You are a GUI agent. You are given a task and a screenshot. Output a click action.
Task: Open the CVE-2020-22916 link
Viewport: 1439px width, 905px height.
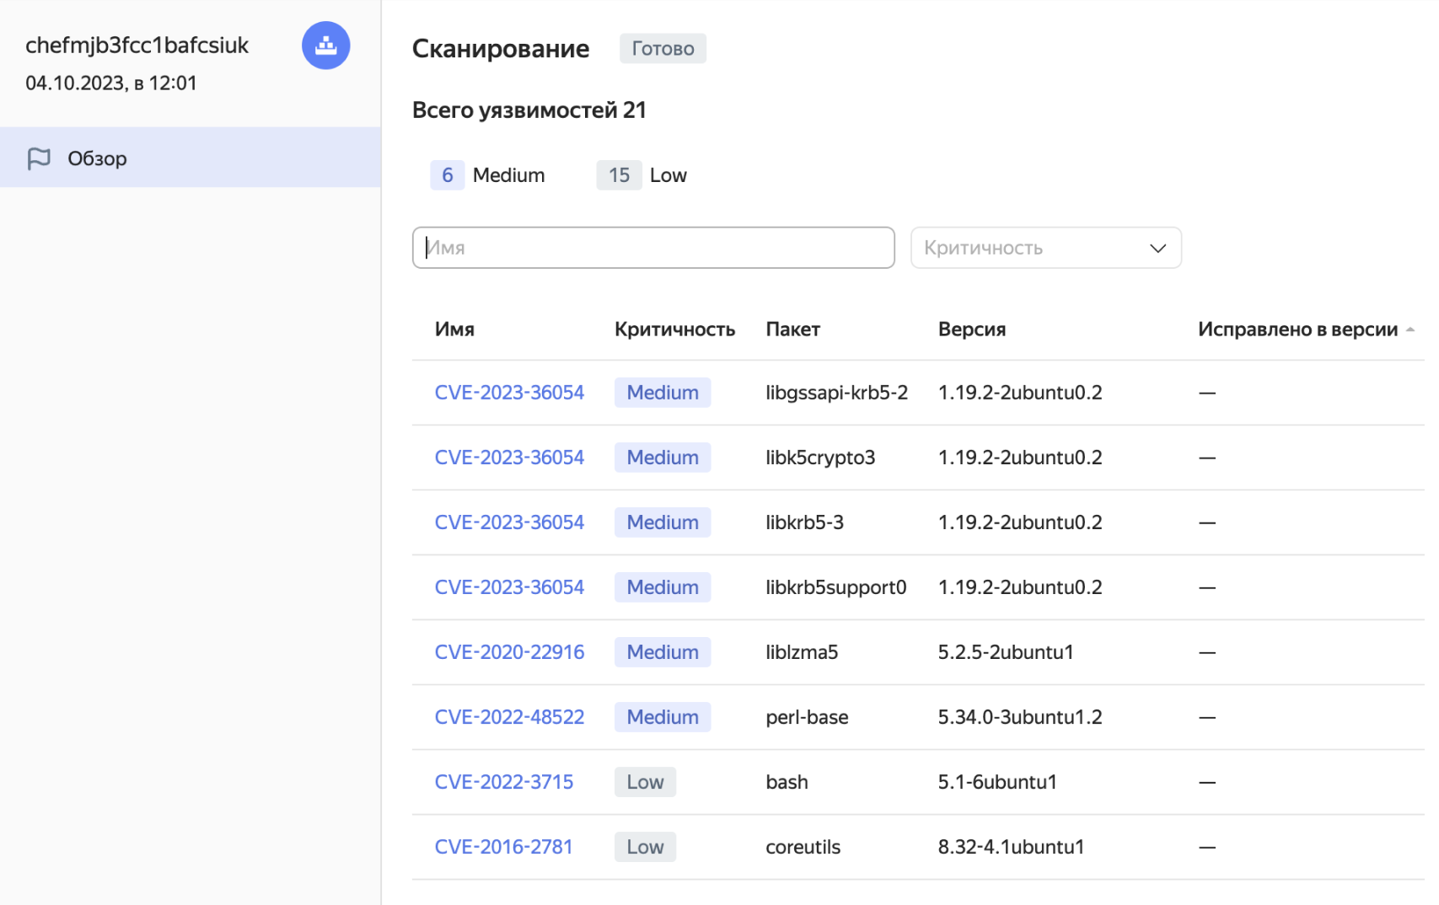pyautogui.click(x=509, y=652)
